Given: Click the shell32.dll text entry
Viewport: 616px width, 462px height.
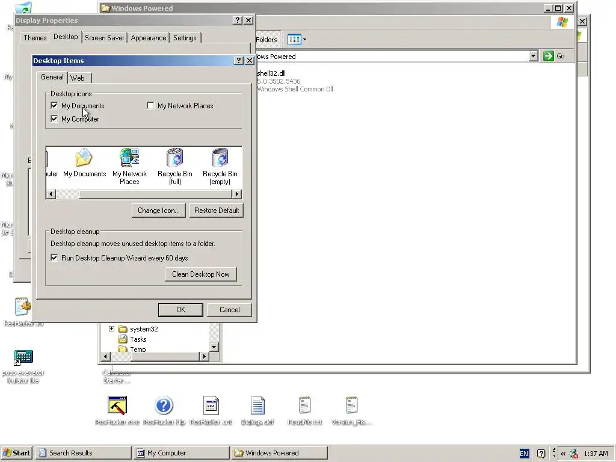Looking at the screenshot, I should (x=271, y=73).
